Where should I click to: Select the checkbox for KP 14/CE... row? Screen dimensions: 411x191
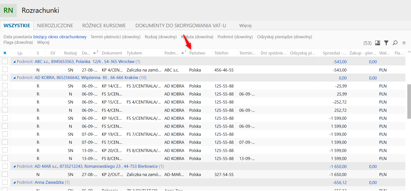coord(5,86)
